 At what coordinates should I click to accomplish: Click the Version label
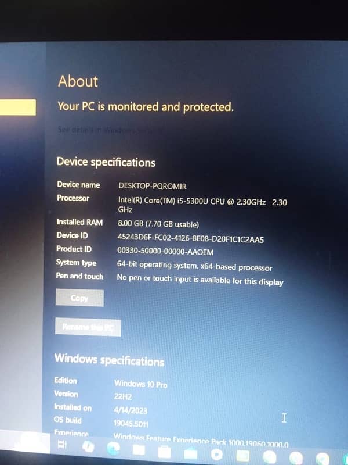(66, 394)
